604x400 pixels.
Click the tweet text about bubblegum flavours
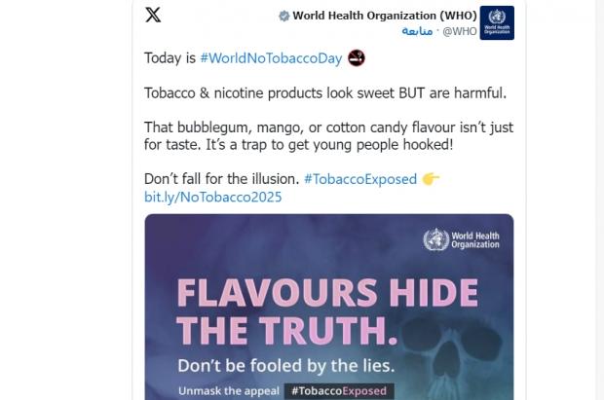click(x=328, y=136)
